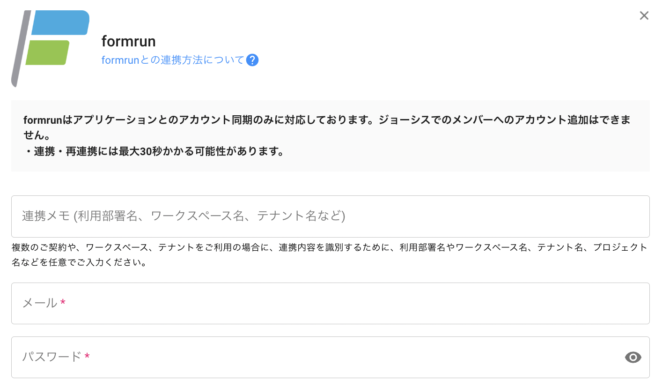Close the formrun integration dialog
Viewport: 662px width, 388px height.
[x=644, y=15]
